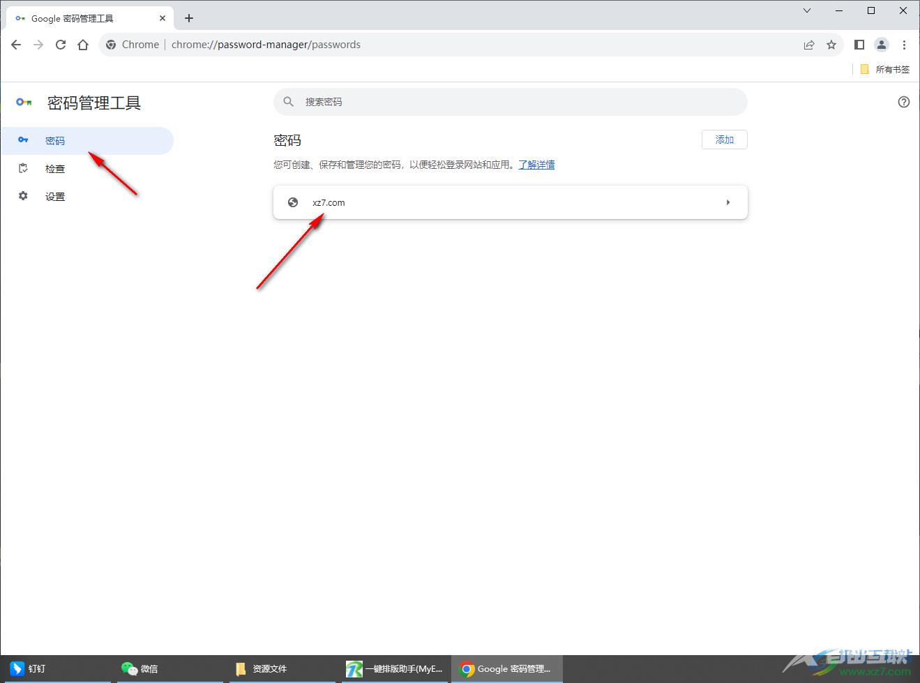Follow the 了解详情 link
The image size is (920, 683).
click(x=536, y=165)
